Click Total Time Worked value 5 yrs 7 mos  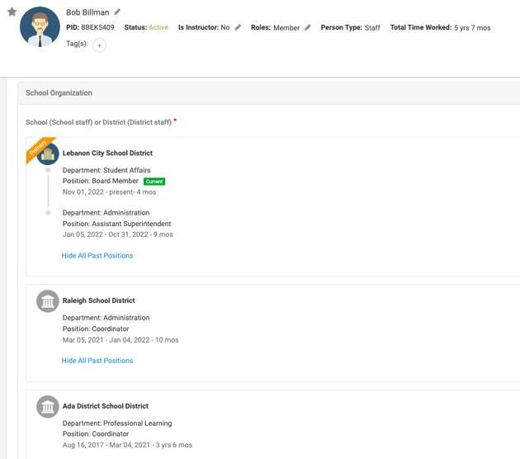click(x=472, y=28)
